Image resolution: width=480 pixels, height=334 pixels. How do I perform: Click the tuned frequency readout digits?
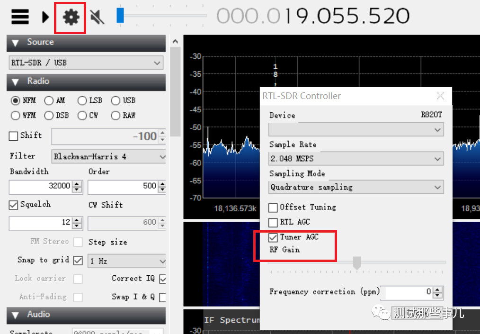(x=313, y=16)
